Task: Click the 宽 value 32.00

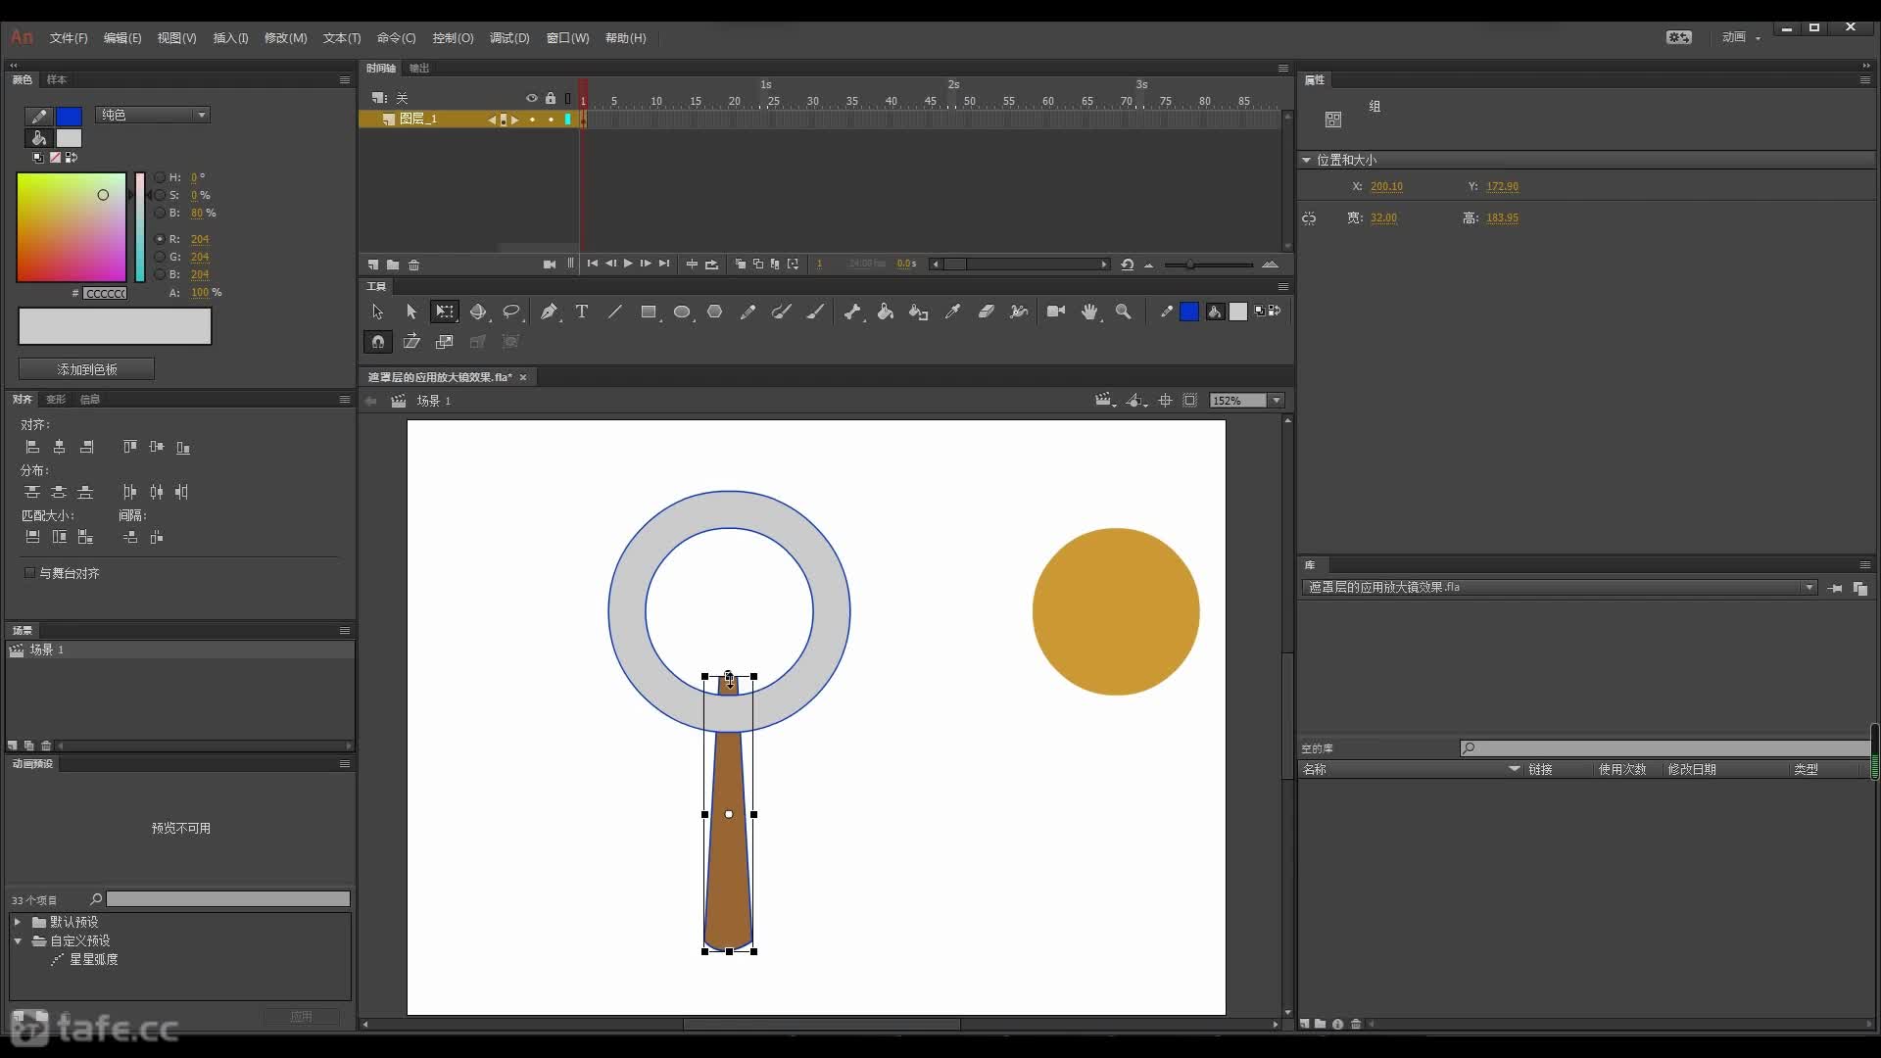Action: tap(1383, 217)
